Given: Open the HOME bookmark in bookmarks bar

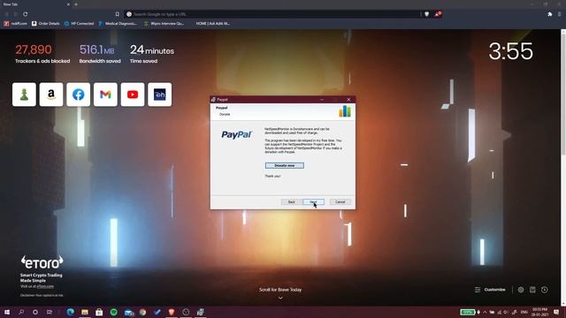Looking at the screenshot, I should [x=212, y=24].
